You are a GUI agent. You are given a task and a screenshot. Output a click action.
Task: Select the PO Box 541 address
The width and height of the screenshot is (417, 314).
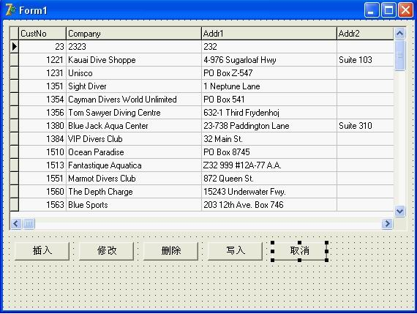269,100
